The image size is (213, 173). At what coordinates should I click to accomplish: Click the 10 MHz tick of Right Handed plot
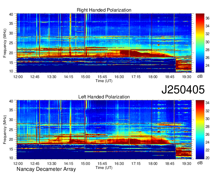point(11,71)
